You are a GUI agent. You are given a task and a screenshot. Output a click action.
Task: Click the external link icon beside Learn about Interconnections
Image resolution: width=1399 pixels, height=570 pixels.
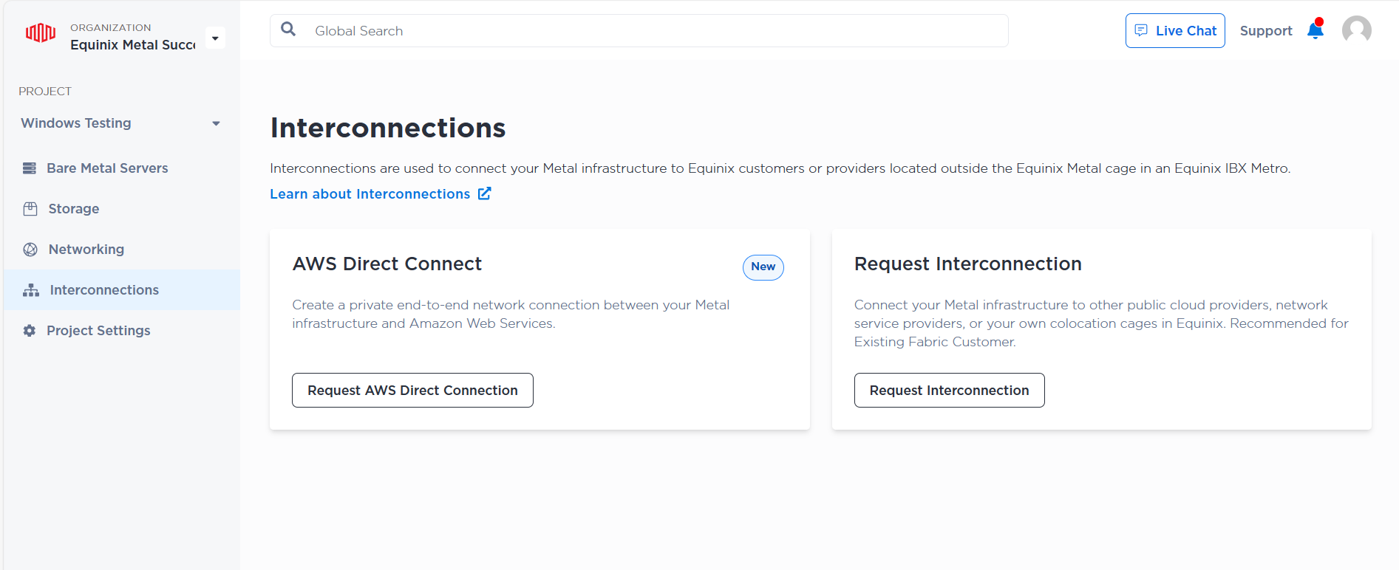click(x=485, y=193)
